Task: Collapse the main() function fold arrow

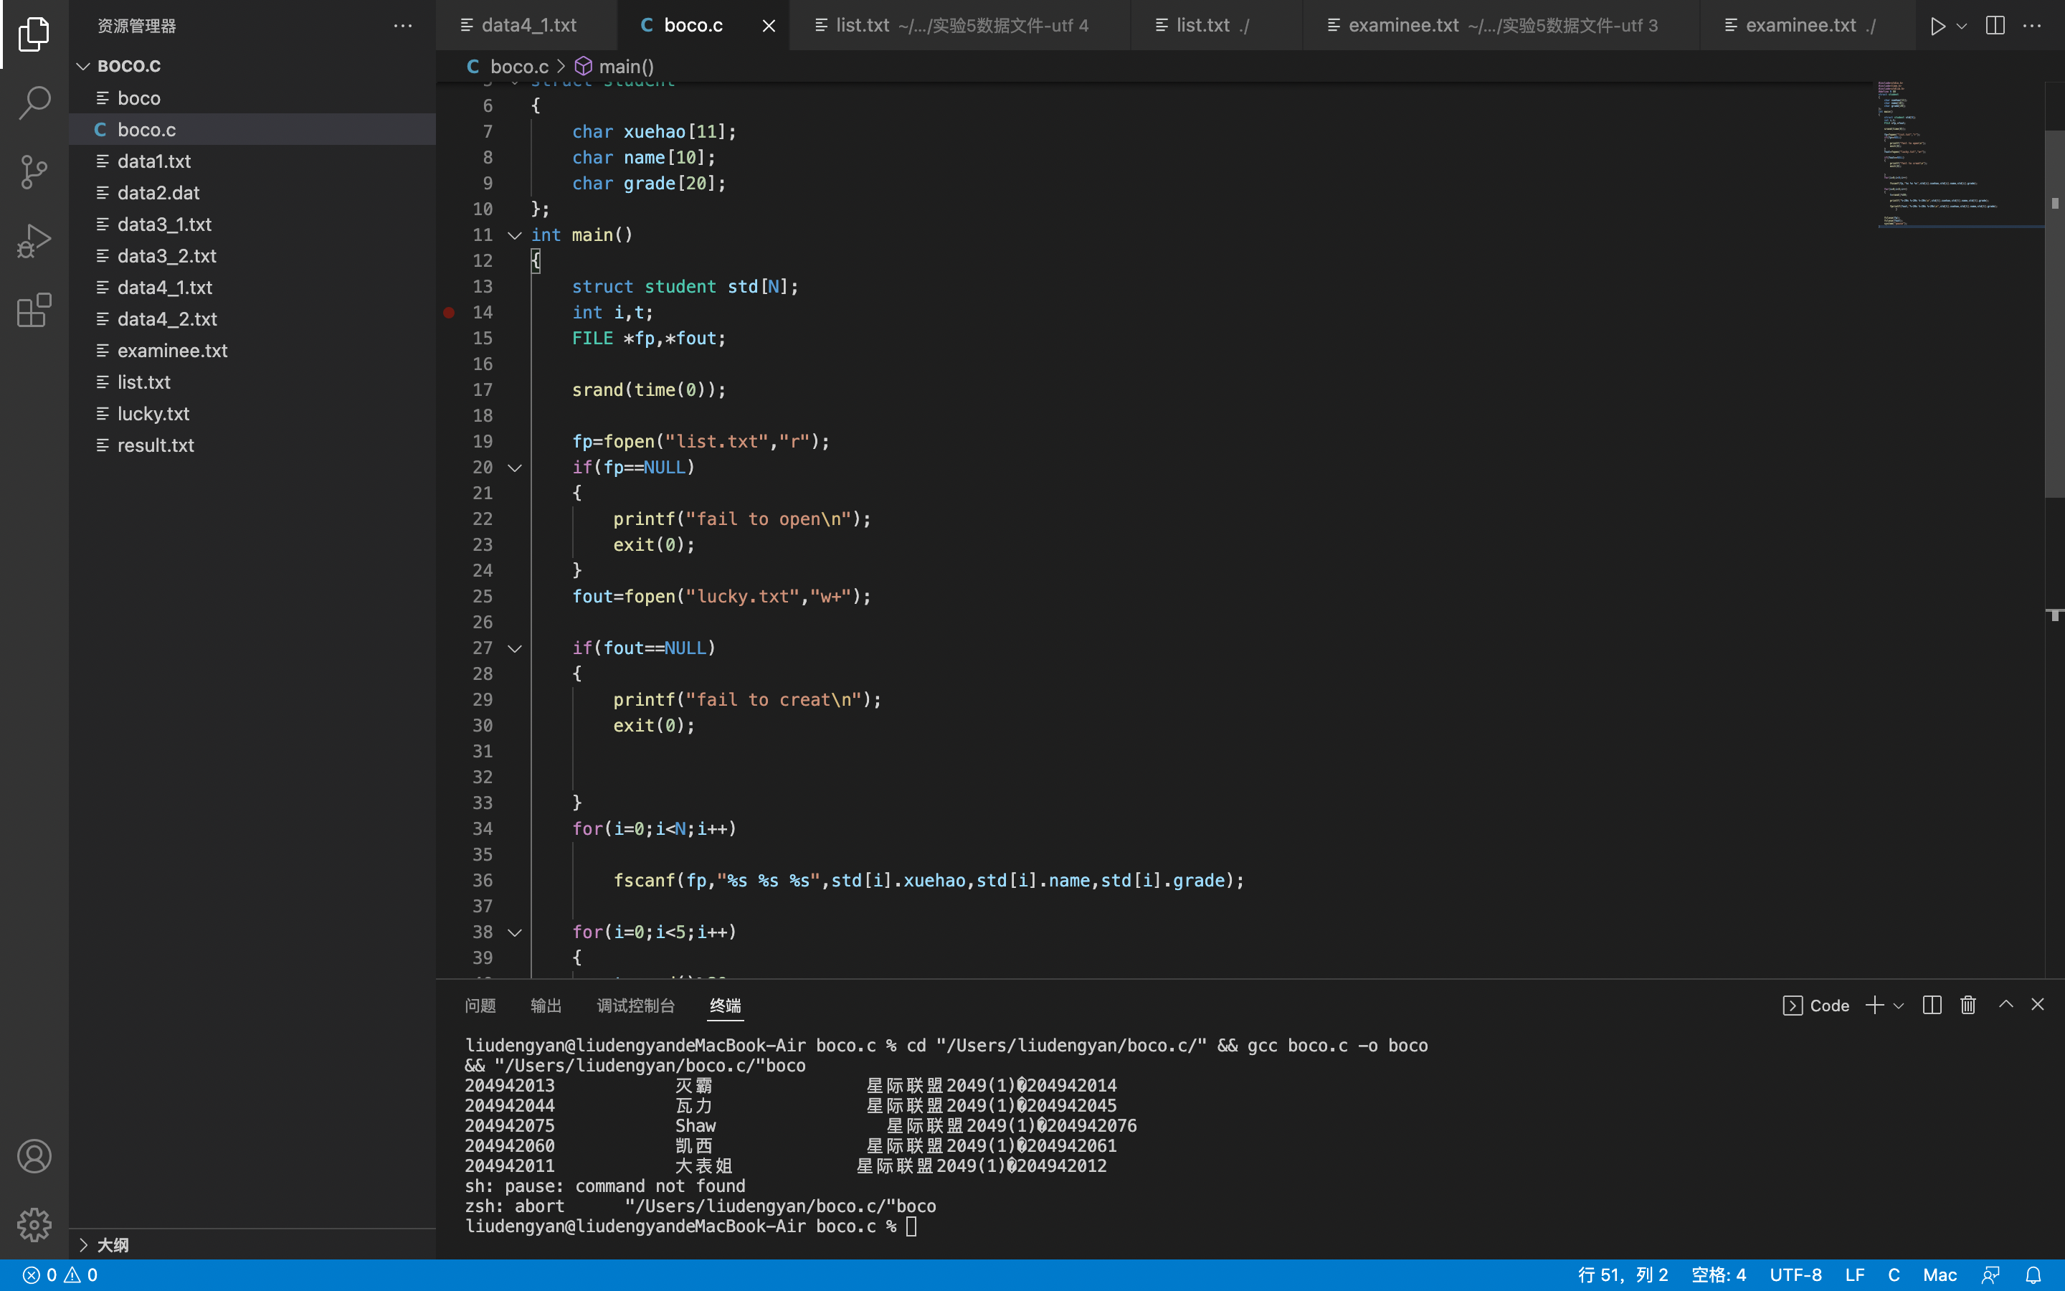Action: pyautogui.click(x=515, y=235)
